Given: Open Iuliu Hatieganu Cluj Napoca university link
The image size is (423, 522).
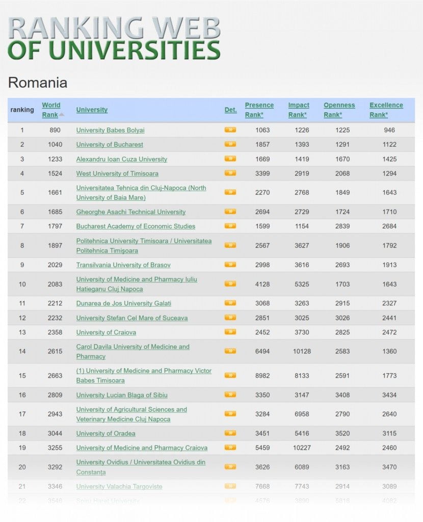Looking at the screenshot, I should pyautogui.click(x=137, y=284).
